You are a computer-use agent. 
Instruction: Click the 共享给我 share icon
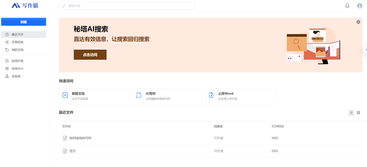point(7,42)
